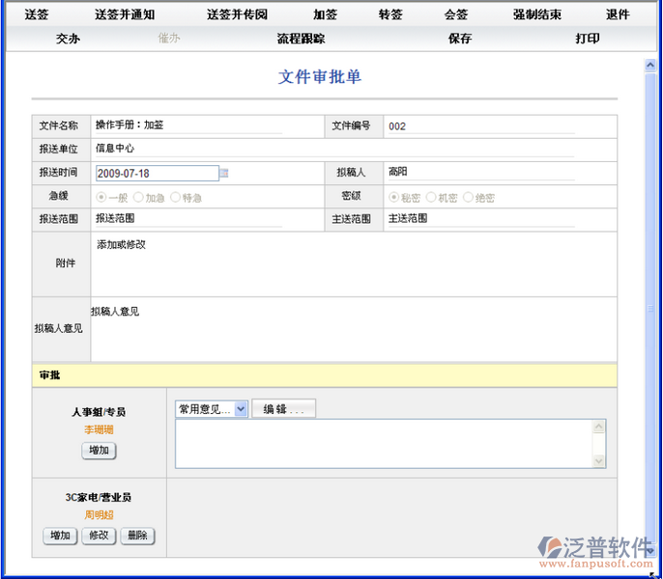This screenshot has height=579, width=663.
Task: Click 加签 toolbar action
Action: coord(325,14)
